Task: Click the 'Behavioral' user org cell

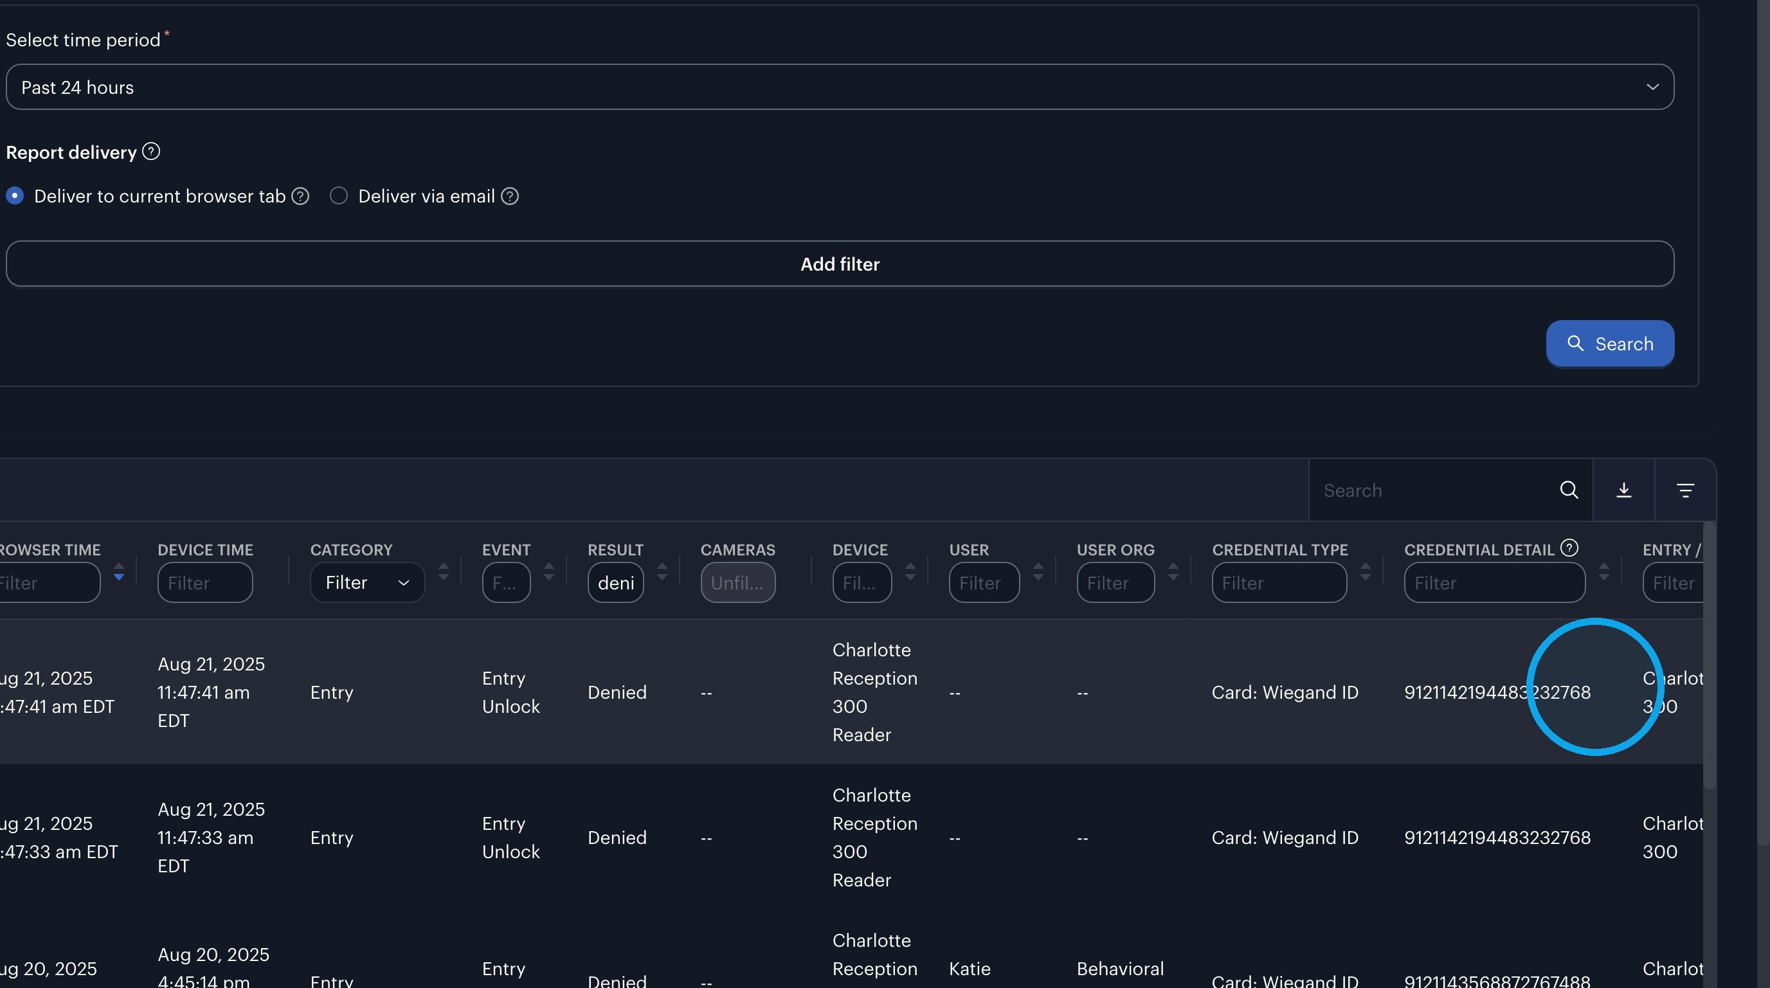Action: [1120, 969]
